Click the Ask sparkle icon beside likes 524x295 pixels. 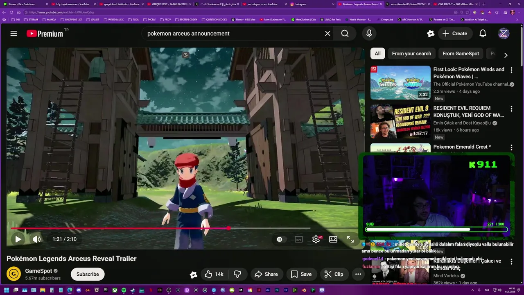193,275
